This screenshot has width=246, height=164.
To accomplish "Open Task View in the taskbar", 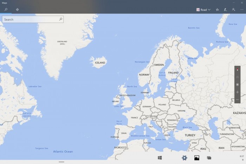I will pos(209,158).
